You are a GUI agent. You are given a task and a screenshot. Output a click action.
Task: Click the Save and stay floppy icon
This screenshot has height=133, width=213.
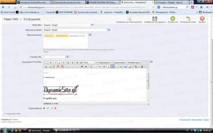tap(155, 18)
